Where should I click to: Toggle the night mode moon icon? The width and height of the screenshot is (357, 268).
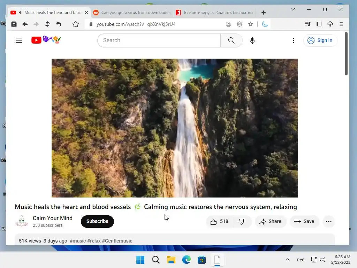pyautogui.click(x=265, y=24)
